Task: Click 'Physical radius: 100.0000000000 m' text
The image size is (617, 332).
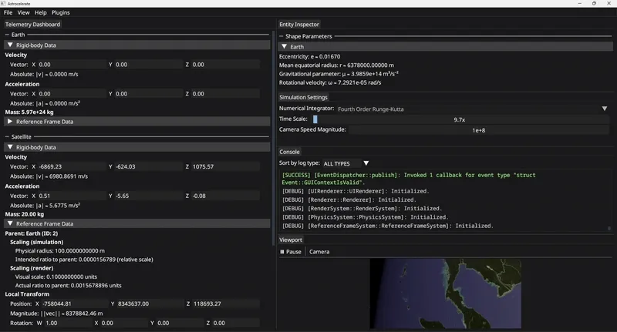Action: click(60, 250)
